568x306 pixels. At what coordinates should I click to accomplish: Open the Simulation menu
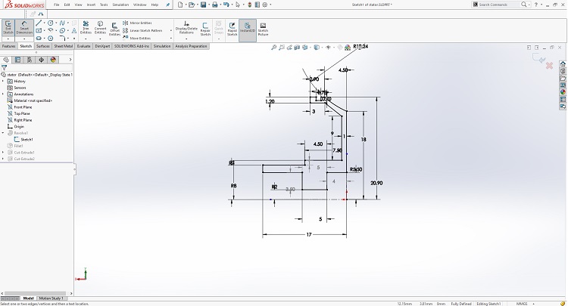[120, 5]
